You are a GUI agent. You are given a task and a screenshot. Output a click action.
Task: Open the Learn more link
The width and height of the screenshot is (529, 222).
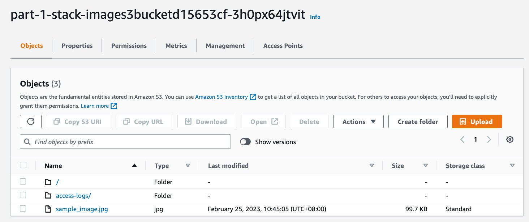95,106
